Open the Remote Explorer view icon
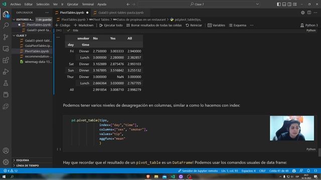The height and width of the screenshot is (180, 321). point(6,48)
